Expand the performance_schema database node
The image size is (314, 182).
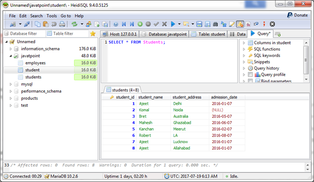pyautogui.click(x=11, y=91)
